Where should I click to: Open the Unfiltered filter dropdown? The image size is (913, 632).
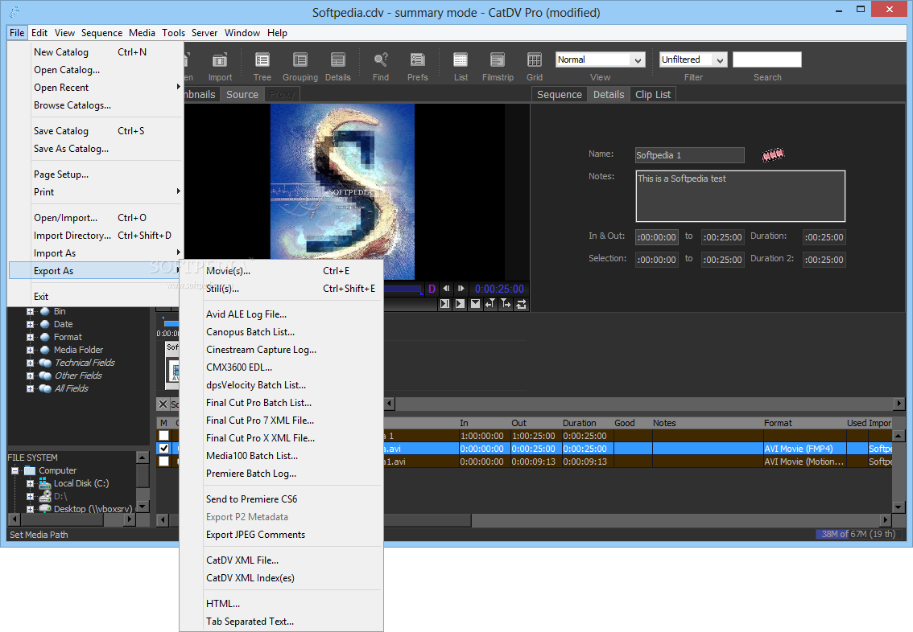tap(693, 60)
